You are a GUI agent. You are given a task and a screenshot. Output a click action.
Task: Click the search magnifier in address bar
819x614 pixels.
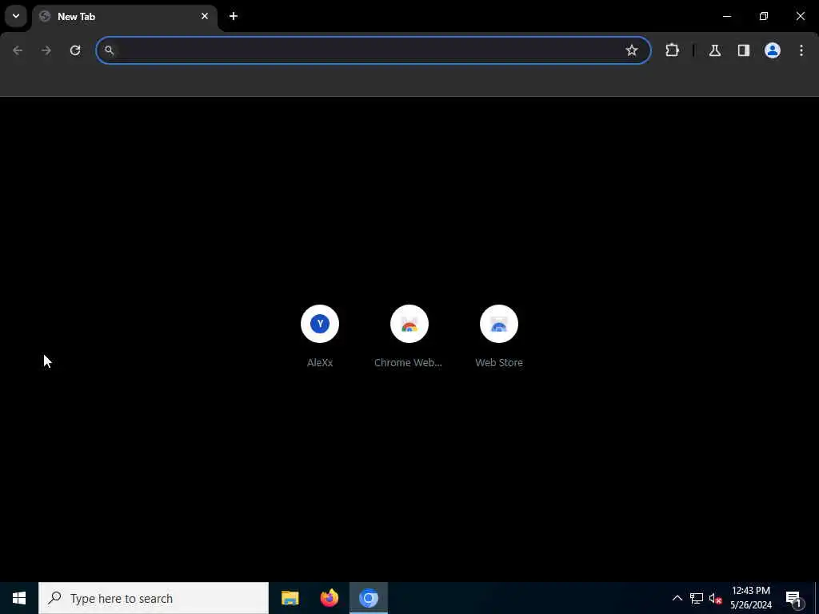tap(109, 50)
